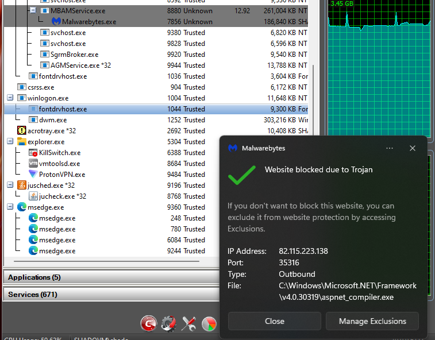Collapse the jusched.exe tree node
435x340 pixels.
pyautogui.click(x=10, y=185)
